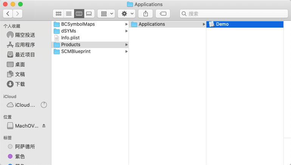
Task: Click the Applications folder icon in title bar
Action: pyautogui.click(x=130, y=4)
